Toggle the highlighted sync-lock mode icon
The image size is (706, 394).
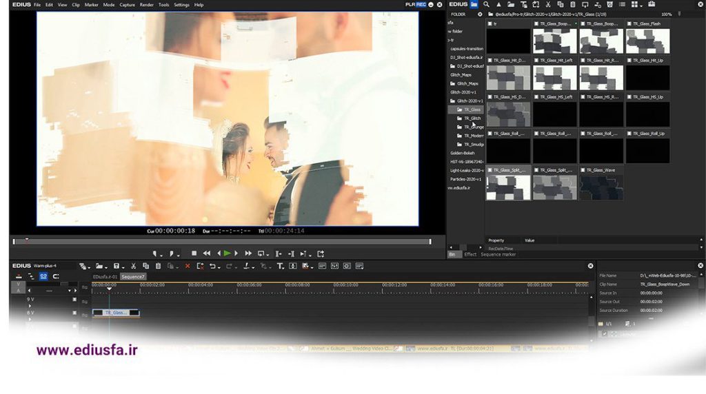point(43,276)
